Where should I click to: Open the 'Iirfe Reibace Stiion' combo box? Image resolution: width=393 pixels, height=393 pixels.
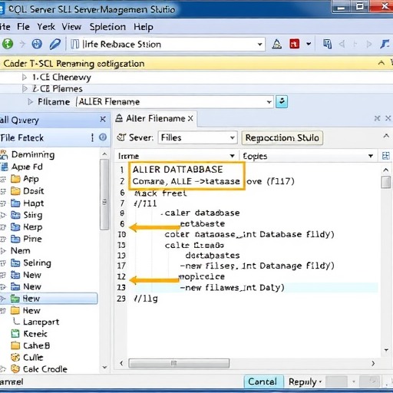[260, 45]
